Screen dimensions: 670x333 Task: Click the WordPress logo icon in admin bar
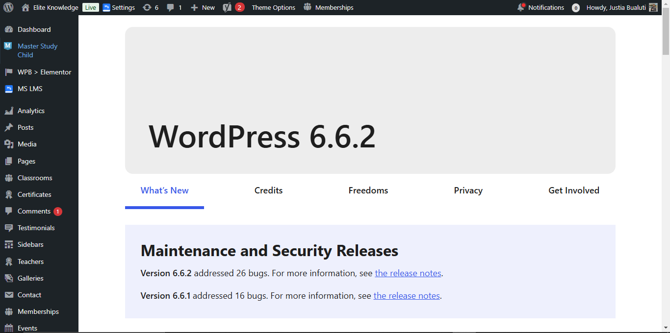8,7
